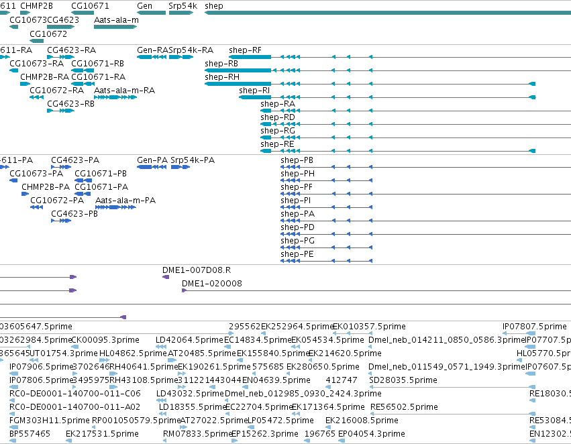Select the CG10673-PA protein label
Viewport: 571px width, 444px height.
pyautogui.click(x=36, y=174)
